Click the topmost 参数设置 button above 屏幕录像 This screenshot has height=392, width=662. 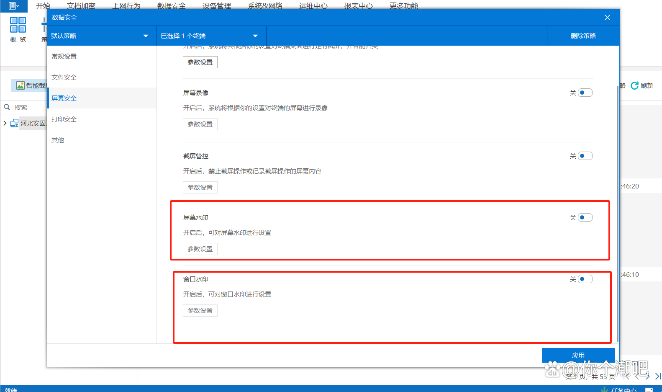point(200,62)
